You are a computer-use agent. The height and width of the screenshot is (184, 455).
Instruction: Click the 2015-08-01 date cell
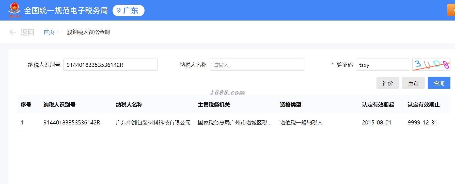click(376, 122)
